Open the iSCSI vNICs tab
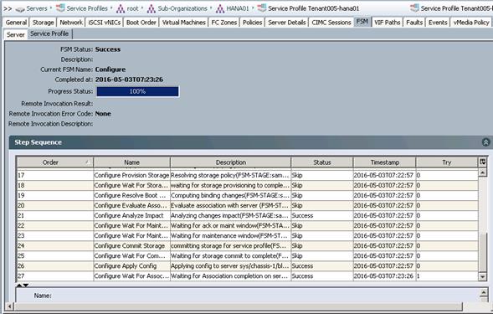Screen dimensions: 493x314 (105, 23)
